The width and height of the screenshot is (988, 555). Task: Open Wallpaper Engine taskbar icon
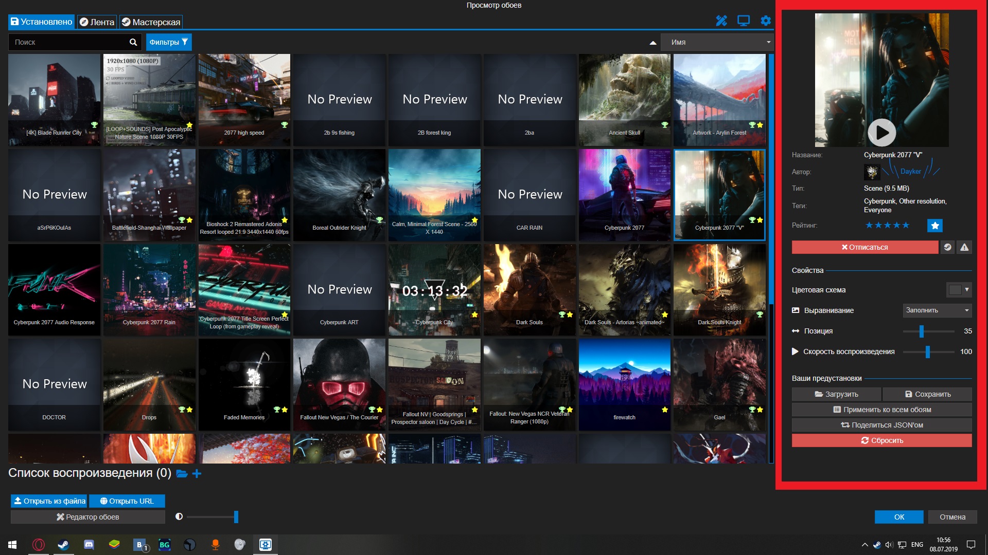[x=266, y=545]
